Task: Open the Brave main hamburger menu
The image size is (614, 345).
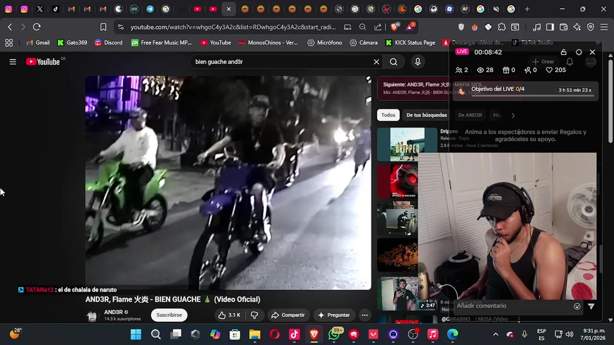Action: (x=604, y=27)
